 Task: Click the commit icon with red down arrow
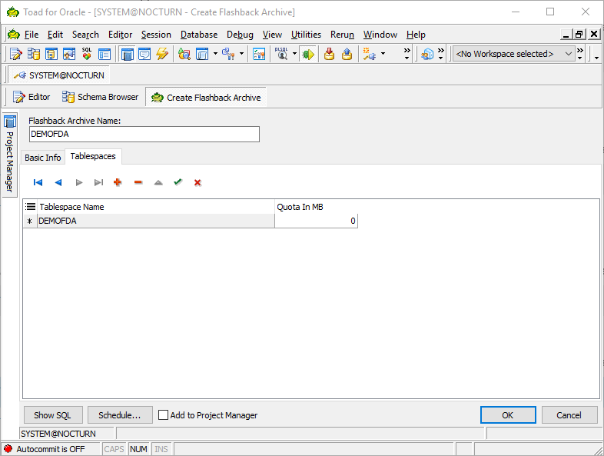329,54
